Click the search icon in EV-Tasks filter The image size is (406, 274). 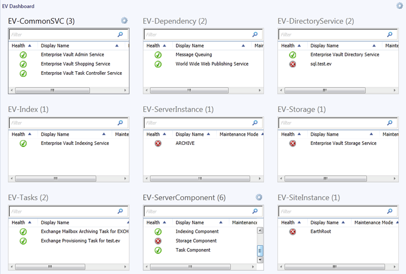[x=120, y=212]
